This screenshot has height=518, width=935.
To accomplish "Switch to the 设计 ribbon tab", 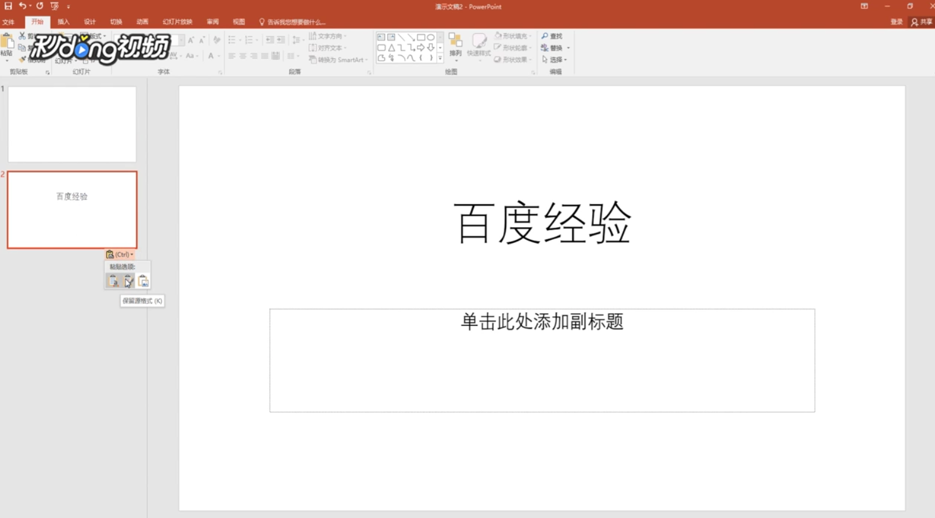I will pyautogui.click(x=90, y=22).
